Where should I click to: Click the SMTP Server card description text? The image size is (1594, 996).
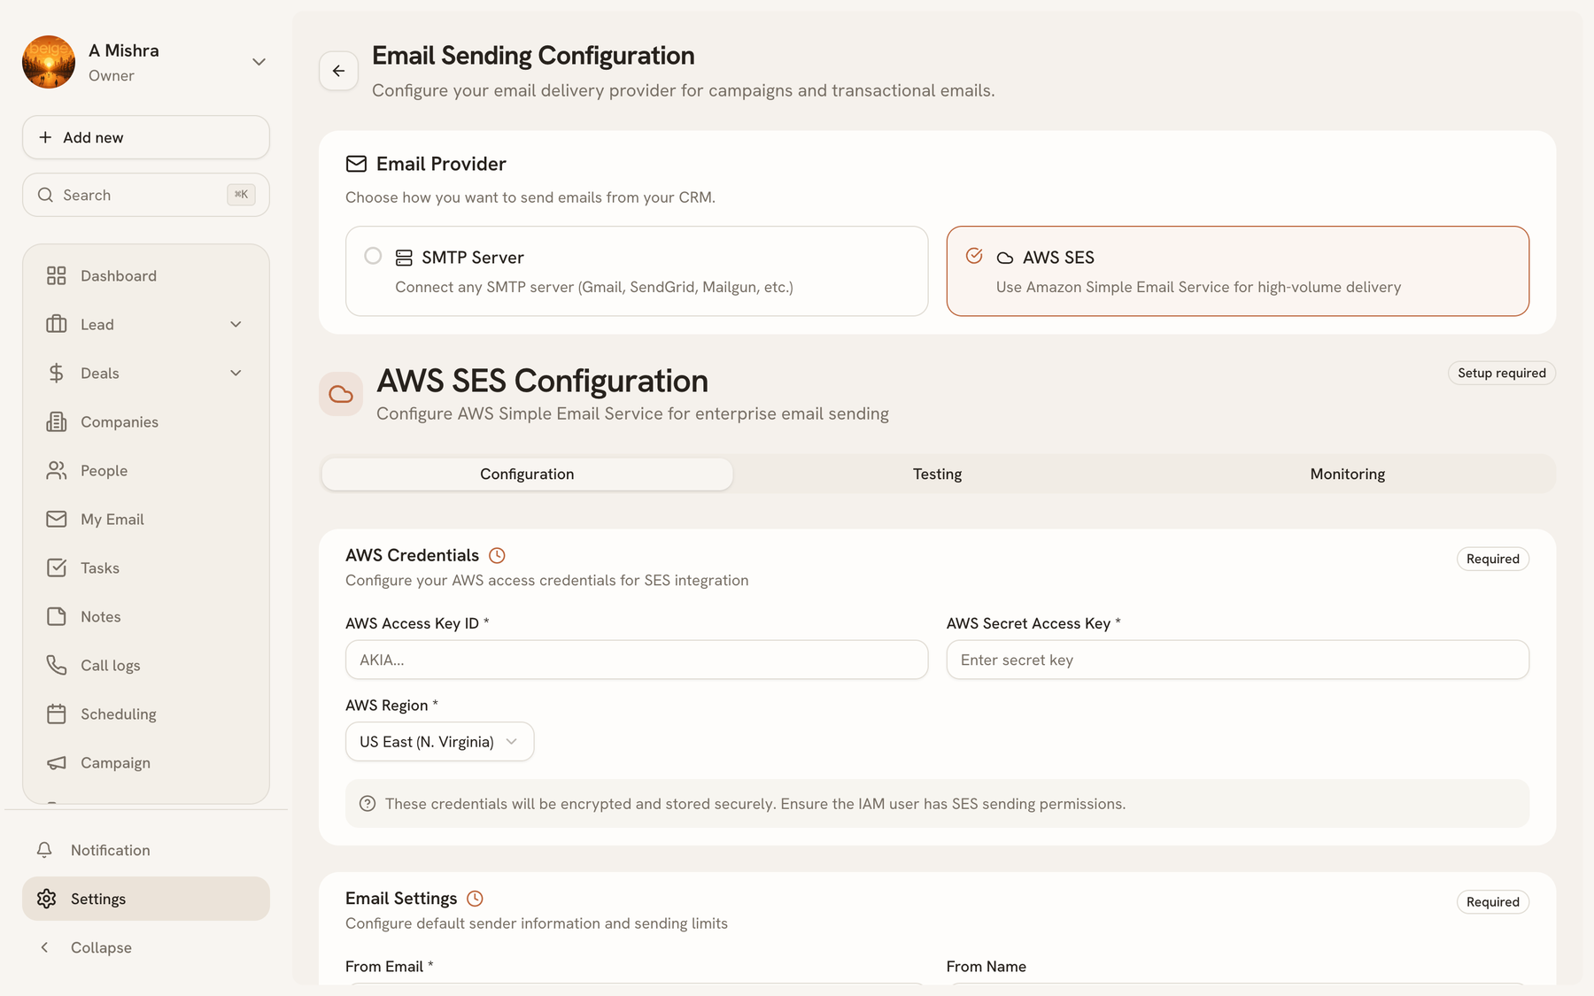(x=594, y=287)
